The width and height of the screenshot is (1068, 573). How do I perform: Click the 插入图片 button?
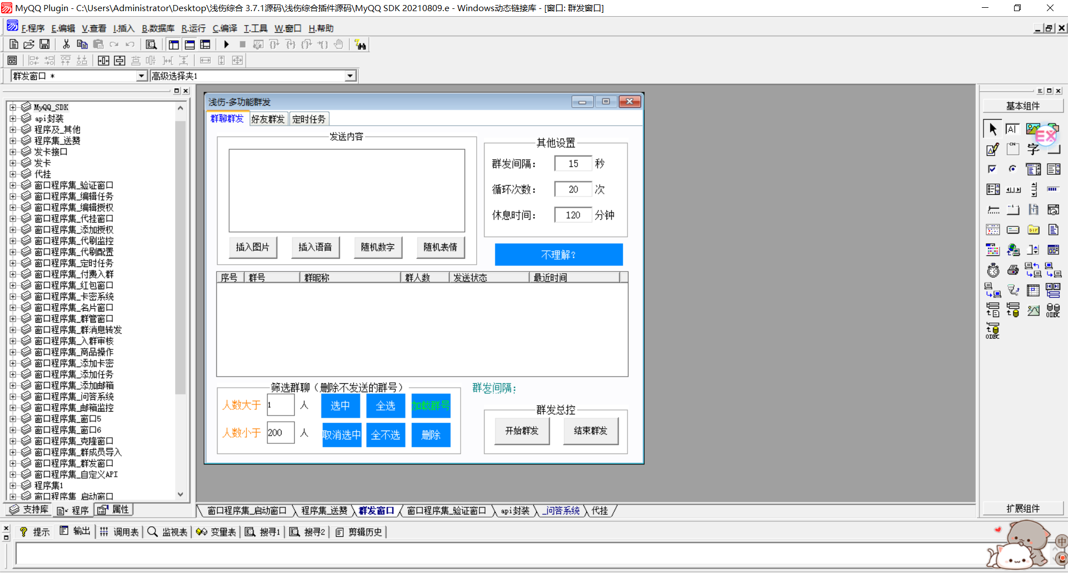253,247
